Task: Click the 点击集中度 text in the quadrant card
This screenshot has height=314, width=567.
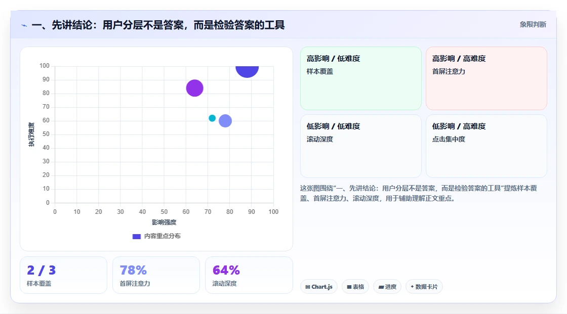Action: pyautogui.click(x=449, y=139)
